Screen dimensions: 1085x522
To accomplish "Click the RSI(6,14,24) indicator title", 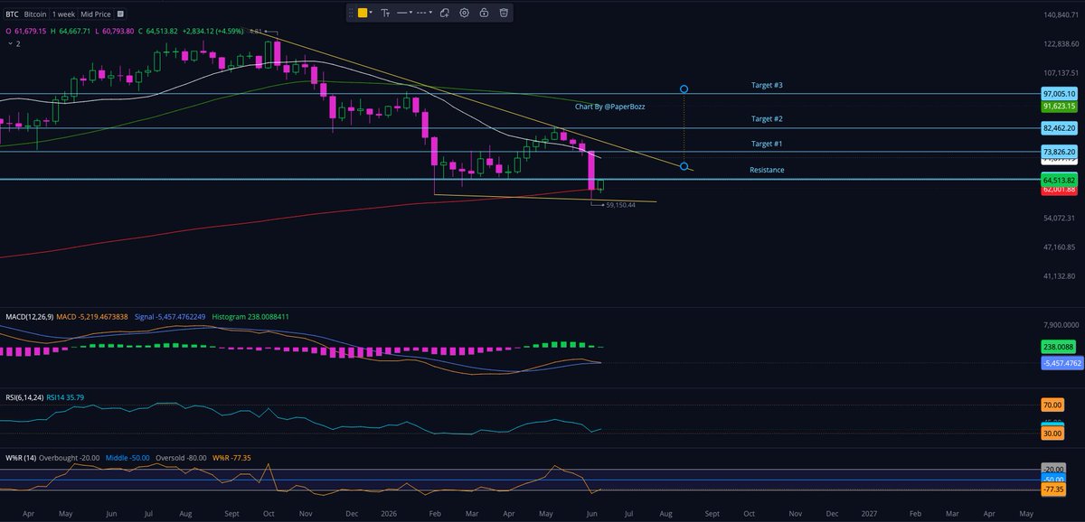I will pos(24,397).
